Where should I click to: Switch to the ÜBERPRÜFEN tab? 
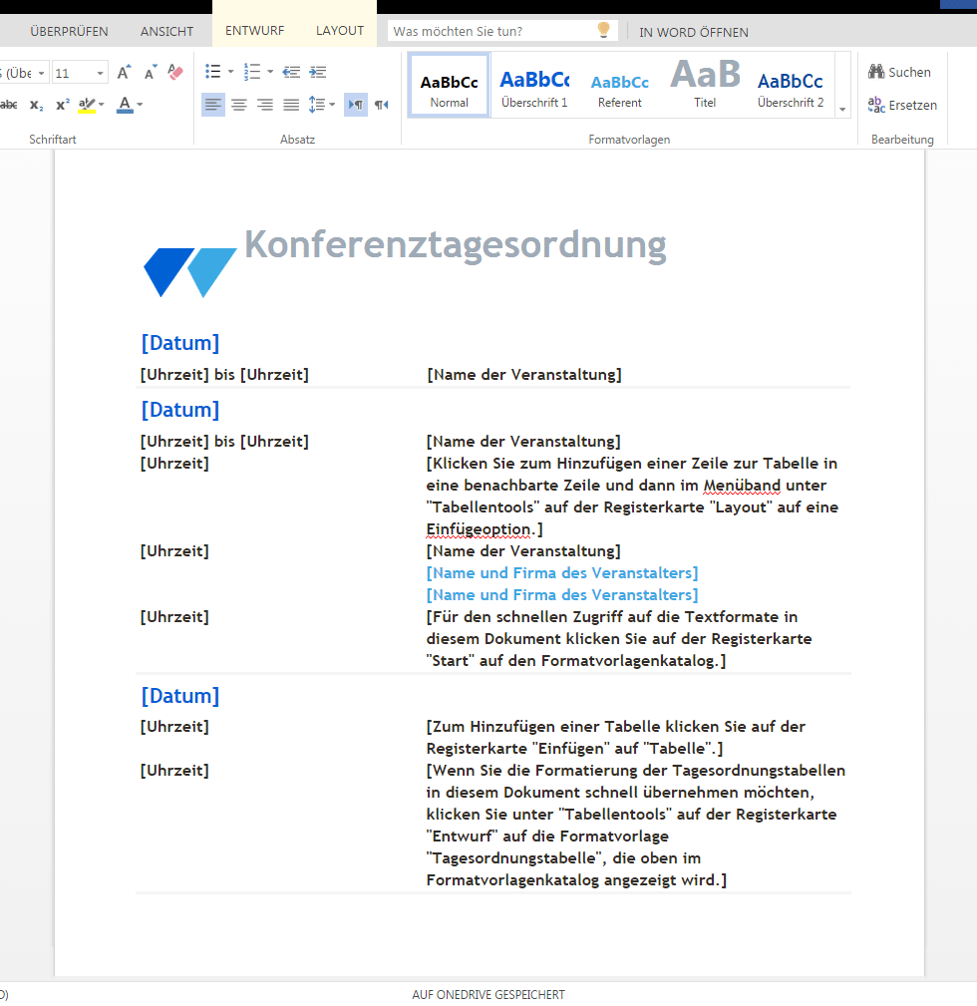69,32
